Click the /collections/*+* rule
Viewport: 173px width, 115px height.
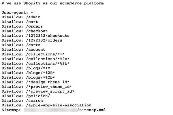click(x=45, y=54)
